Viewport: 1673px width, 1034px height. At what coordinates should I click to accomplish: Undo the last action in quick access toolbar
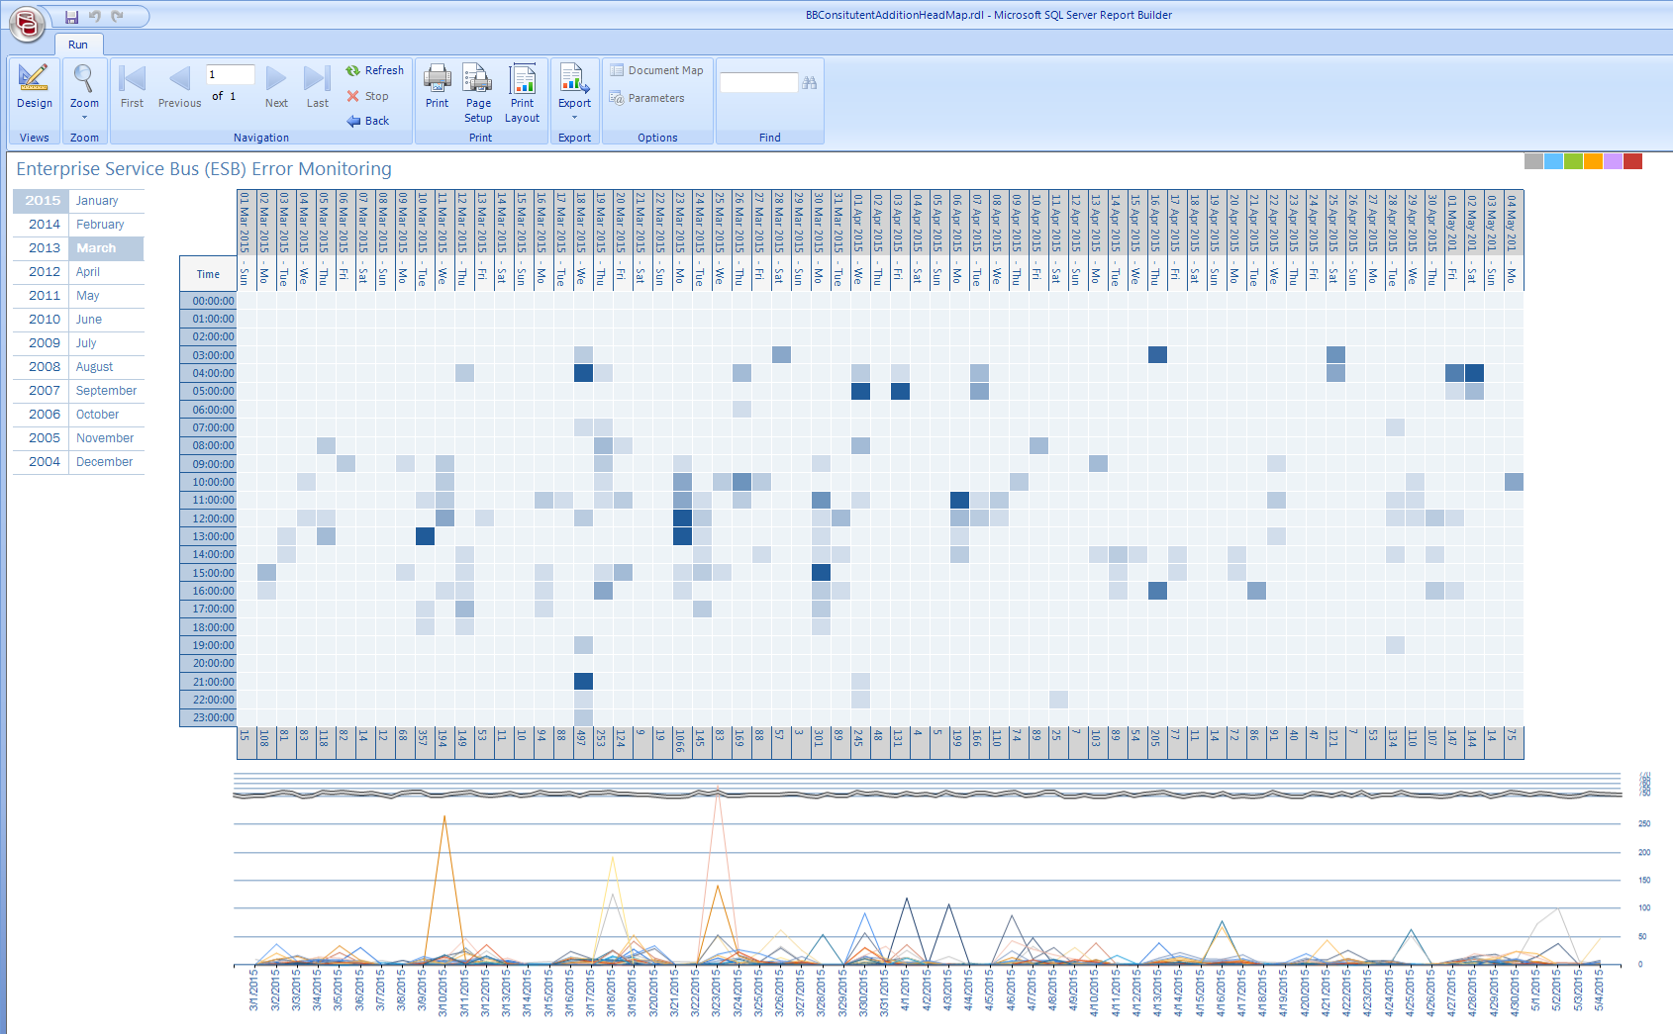(x=95, y=17)
